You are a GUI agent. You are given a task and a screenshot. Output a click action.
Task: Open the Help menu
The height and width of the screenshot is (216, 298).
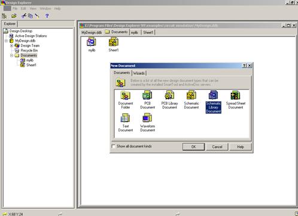(57, 8)
